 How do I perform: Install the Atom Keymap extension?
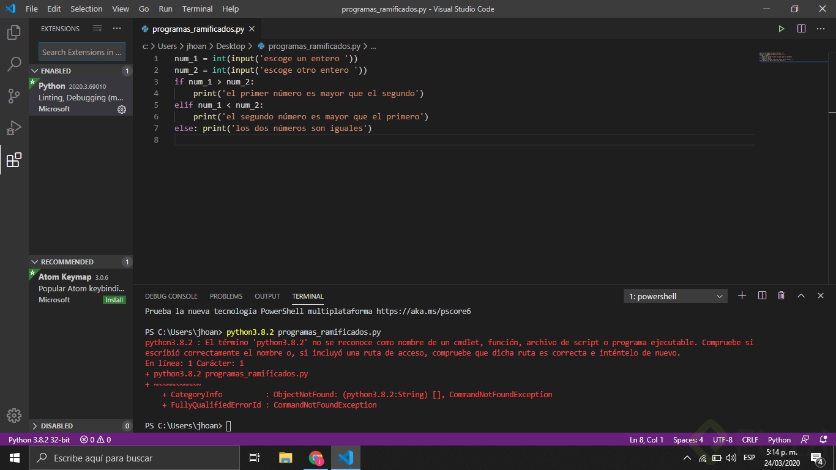[x=114, y=300]
